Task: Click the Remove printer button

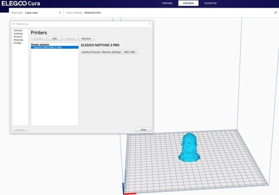Action: point(70,39)
